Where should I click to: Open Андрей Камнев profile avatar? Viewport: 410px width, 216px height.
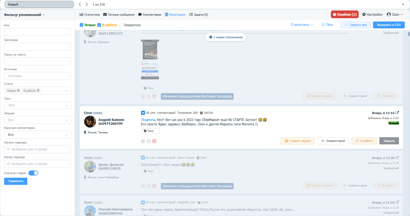90,121
